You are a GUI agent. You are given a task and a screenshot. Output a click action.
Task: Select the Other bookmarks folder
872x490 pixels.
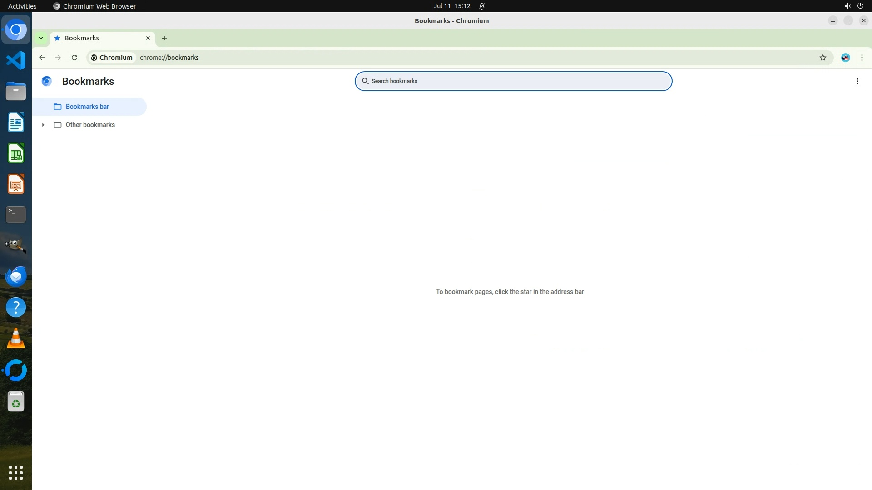point(90,125)
